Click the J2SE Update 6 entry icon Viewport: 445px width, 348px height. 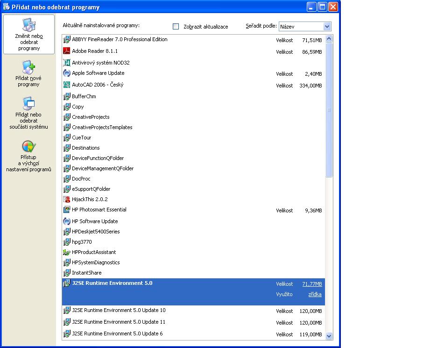point(67,333)
